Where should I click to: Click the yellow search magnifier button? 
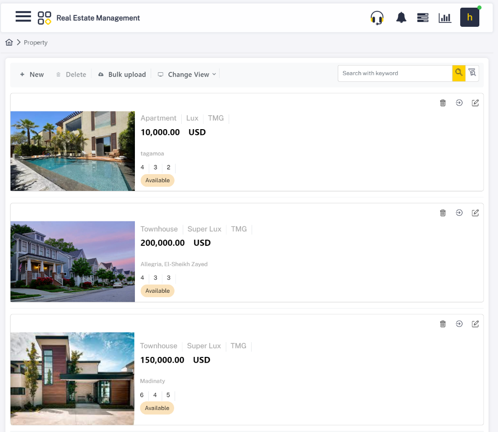(x=459, y=73)
